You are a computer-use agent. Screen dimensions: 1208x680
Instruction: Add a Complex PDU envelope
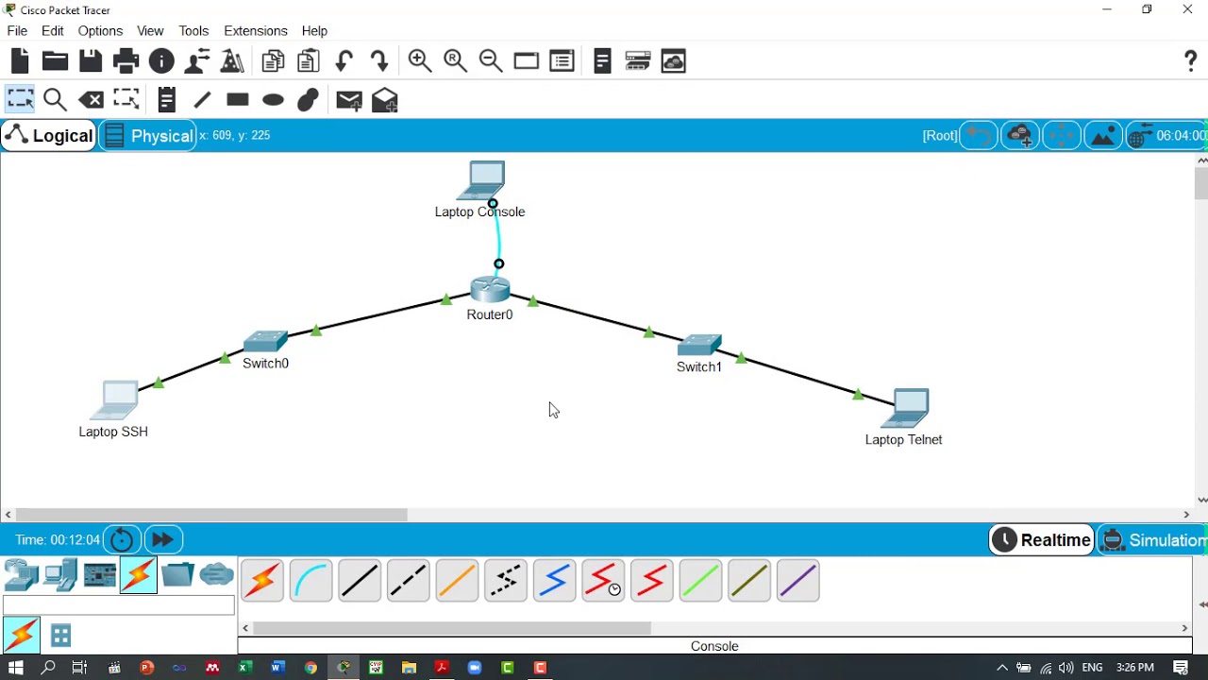tap(384, 100)
